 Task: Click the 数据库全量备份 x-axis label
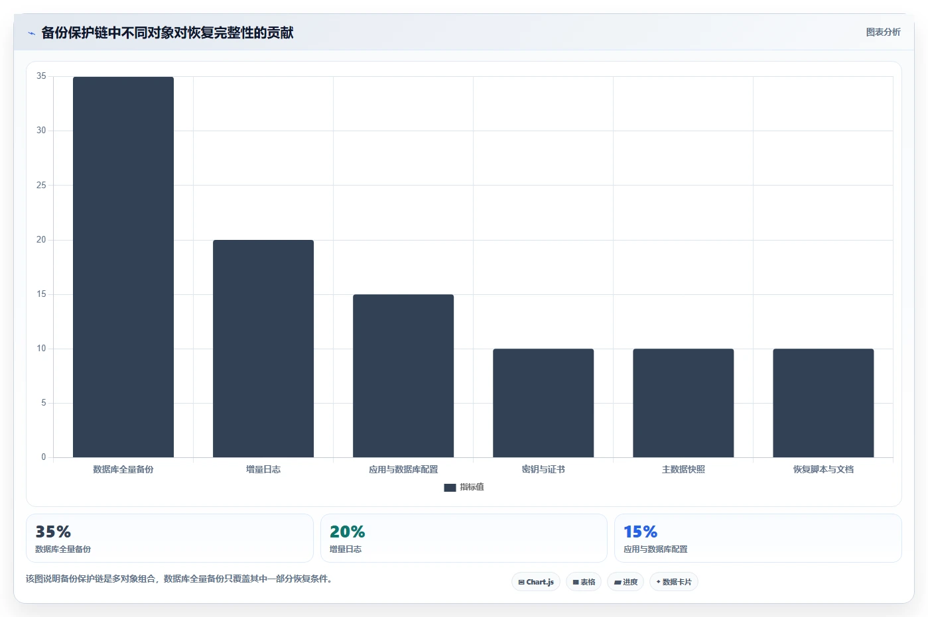[123, 469]
